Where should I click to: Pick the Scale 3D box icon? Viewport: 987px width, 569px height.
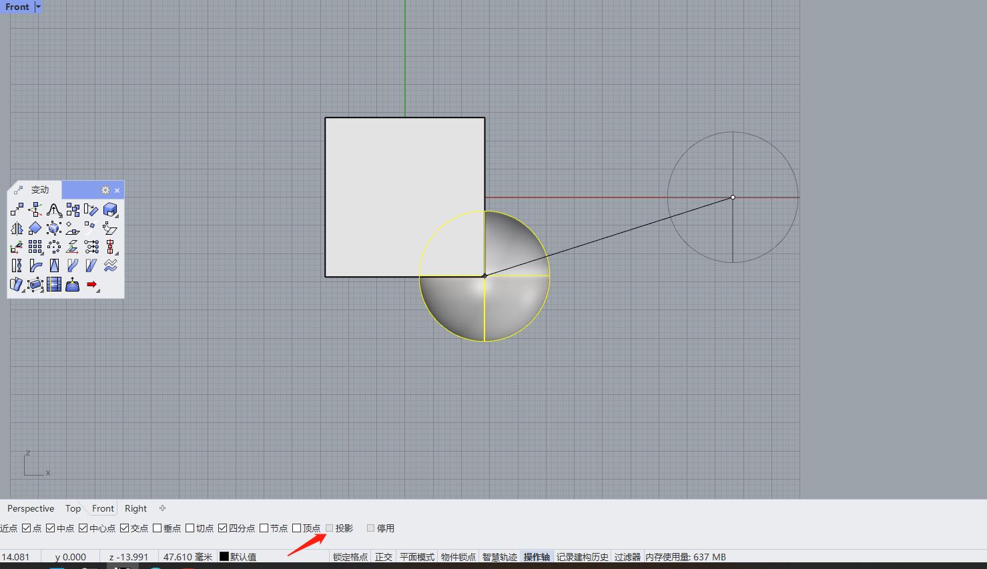tap(110, 210)
